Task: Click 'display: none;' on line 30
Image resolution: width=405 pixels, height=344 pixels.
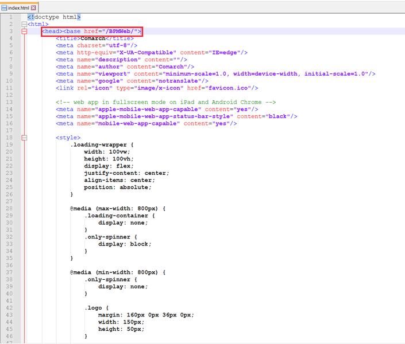Action: (x=123, y=223)
